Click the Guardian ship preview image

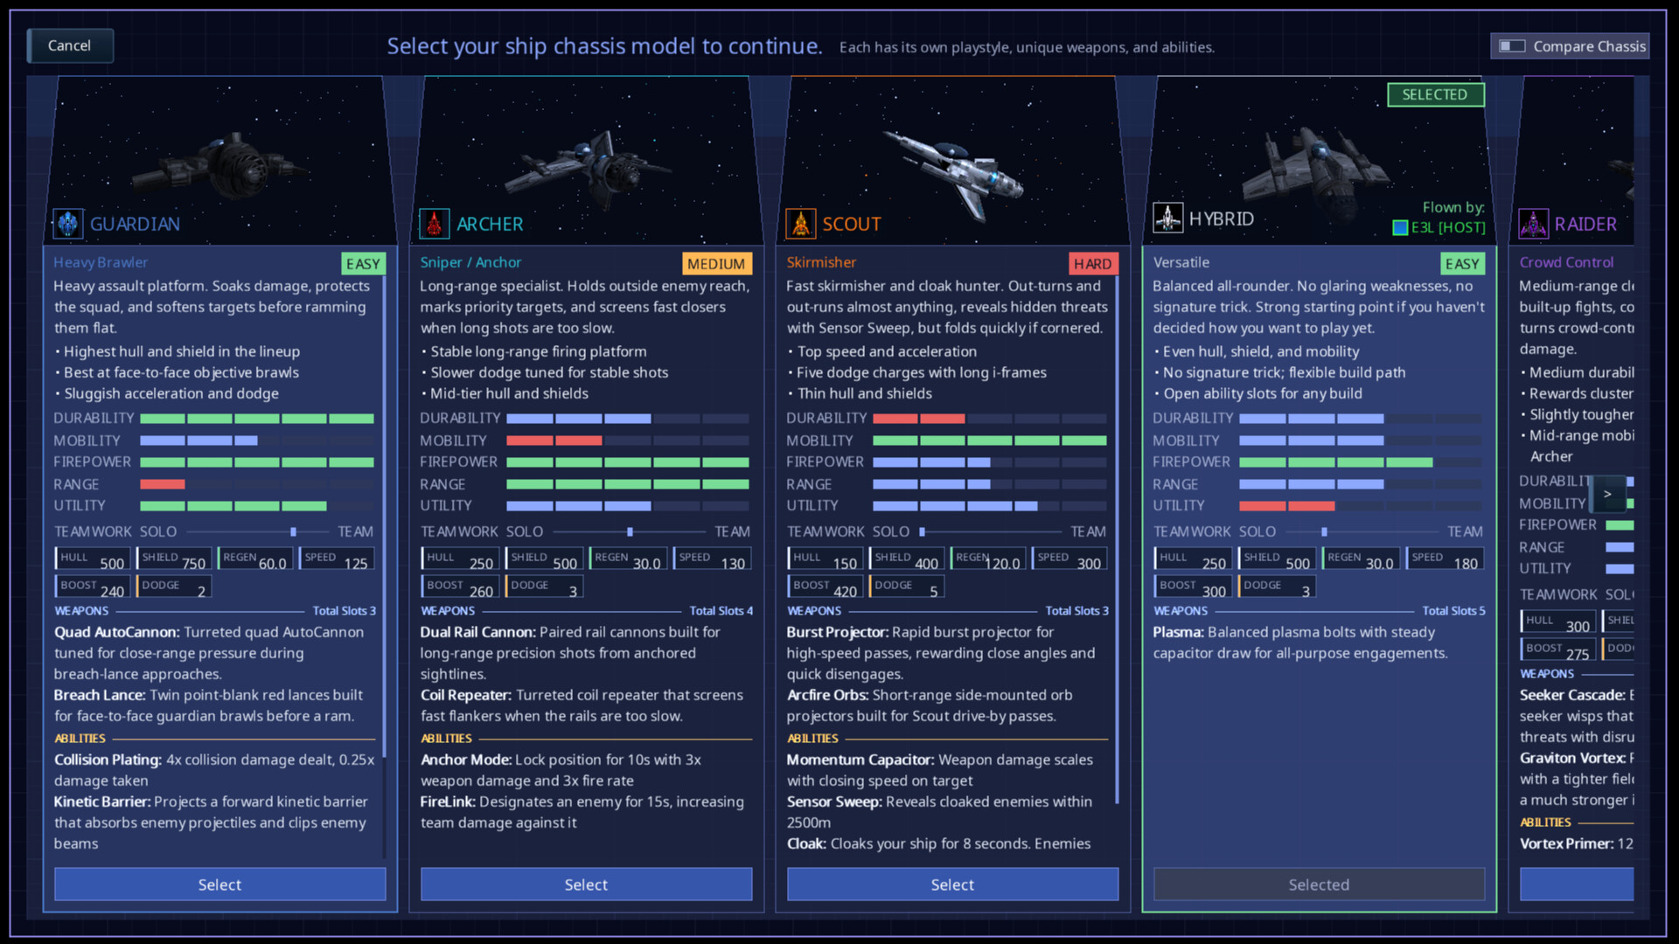(x=220, y=162)
